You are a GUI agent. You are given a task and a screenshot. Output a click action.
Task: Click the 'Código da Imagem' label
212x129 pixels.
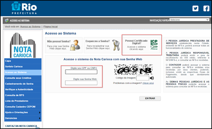coord(126,78)
